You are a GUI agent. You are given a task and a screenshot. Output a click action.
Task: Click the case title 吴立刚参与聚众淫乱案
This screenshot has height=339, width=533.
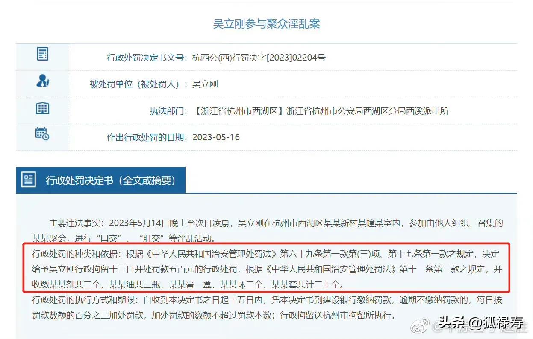point(266,23)
